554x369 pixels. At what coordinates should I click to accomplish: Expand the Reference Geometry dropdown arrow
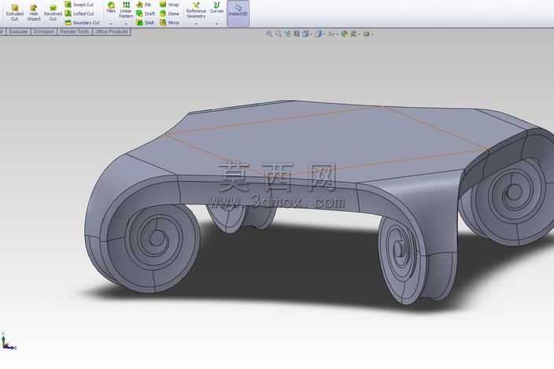[196, 24]
